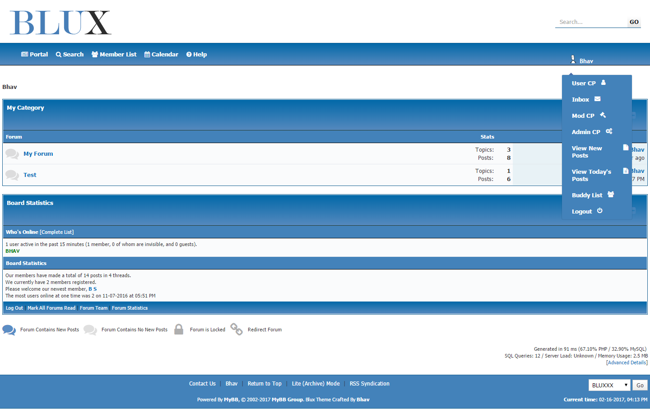Open the Complete List of online users
Image resolution: width=650 pixels, height=409 pixels.
point(57,232)
